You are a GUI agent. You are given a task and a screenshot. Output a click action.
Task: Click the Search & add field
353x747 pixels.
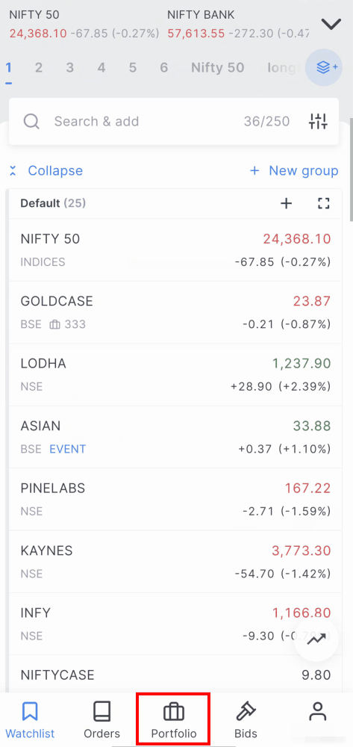tap(174, 122)
